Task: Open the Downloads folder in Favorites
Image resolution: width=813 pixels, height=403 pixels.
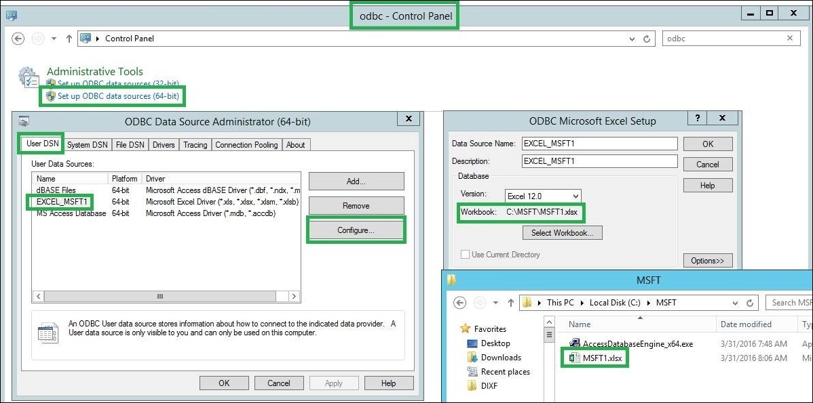Action: 501,358
